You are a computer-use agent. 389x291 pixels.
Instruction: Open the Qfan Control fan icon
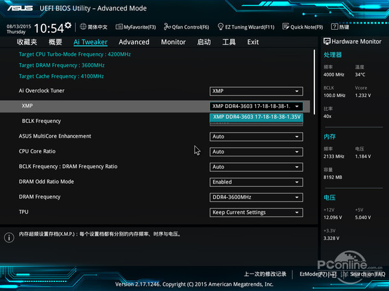point(167,27)
